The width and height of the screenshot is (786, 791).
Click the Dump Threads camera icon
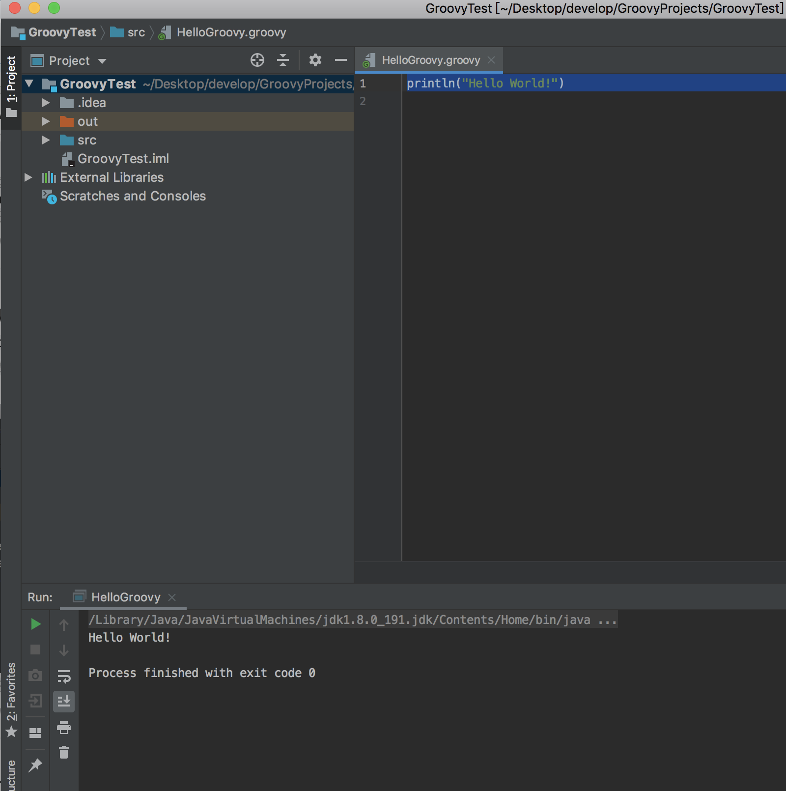click(x=35, y=675)
